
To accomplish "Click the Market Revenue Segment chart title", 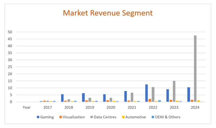I will pos(108,13).
